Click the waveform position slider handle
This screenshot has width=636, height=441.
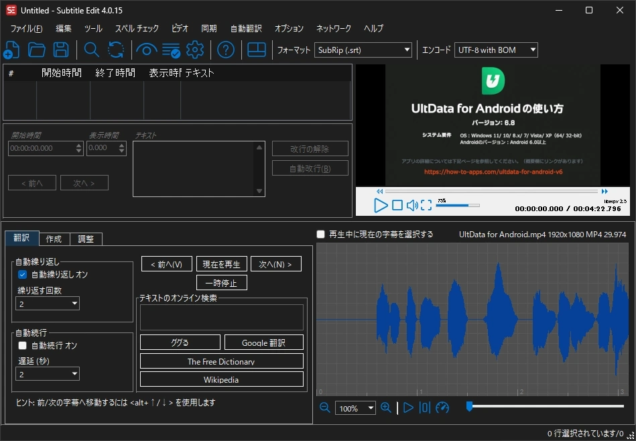[x=469, y=406]
